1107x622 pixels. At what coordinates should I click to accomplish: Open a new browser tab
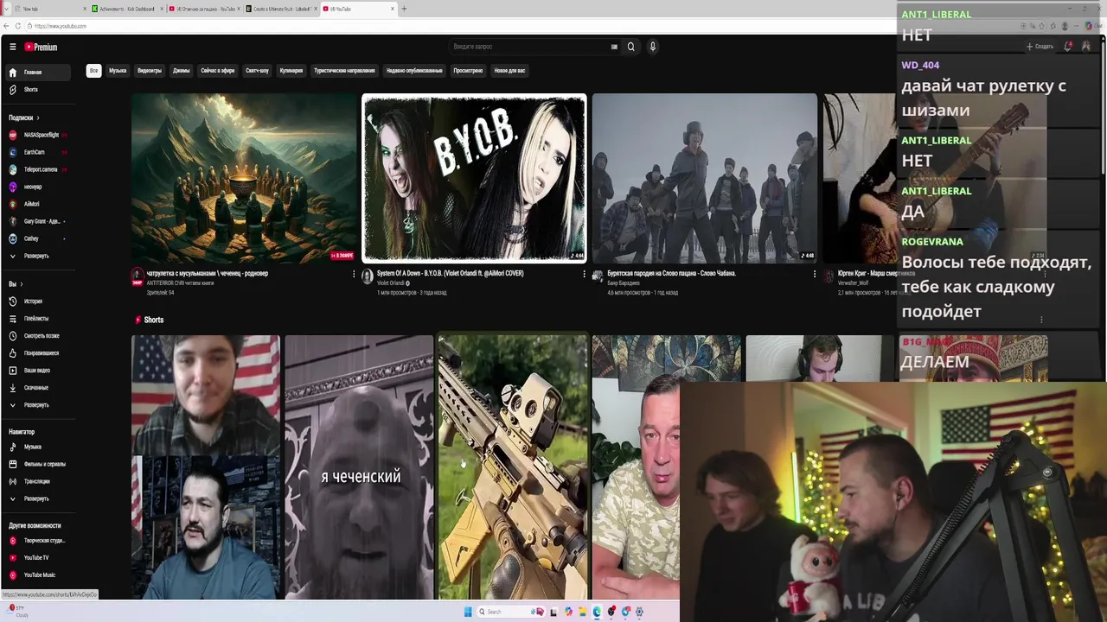click(x=404, y=9)
